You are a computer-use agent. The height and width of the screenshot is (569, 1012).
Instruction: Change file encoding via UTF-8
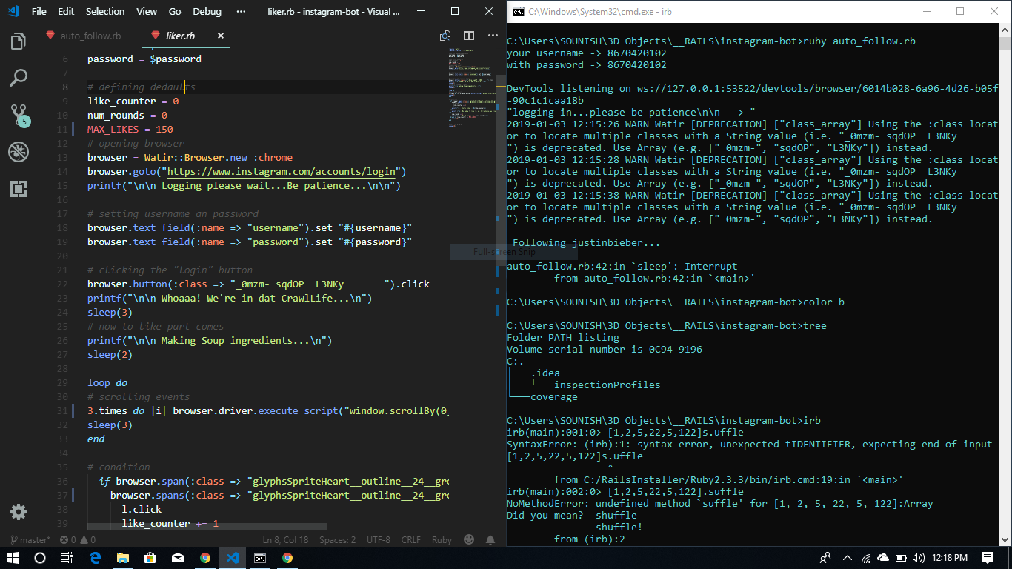[x=379, y=540]
